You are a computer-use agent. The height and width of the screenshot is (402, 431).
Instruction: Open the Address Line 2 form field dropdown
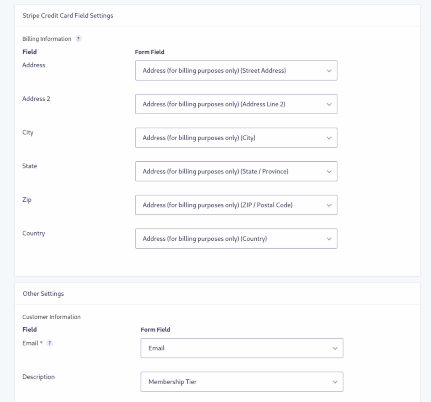tap(236, 104)
